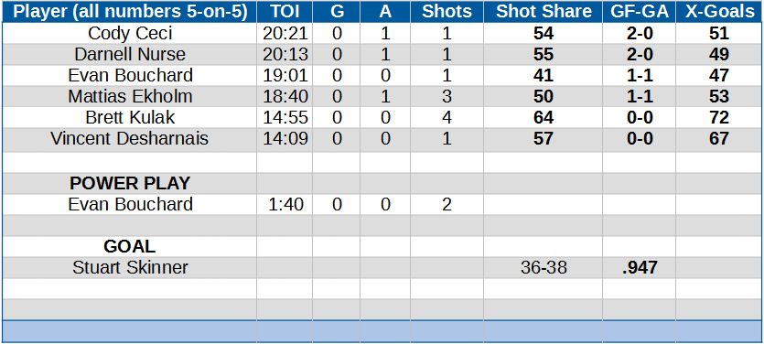The width and height of the screenshot is (764, 344).
Task: Click the GOAL section label
Action: pyautogui.click(x=129, y=246)
